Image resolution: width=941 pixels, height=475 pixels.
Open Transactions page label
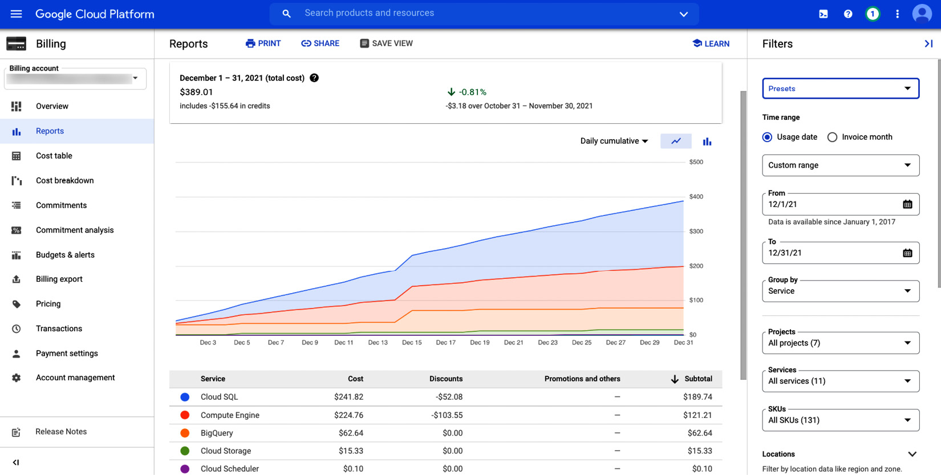(x=59, y=328)
